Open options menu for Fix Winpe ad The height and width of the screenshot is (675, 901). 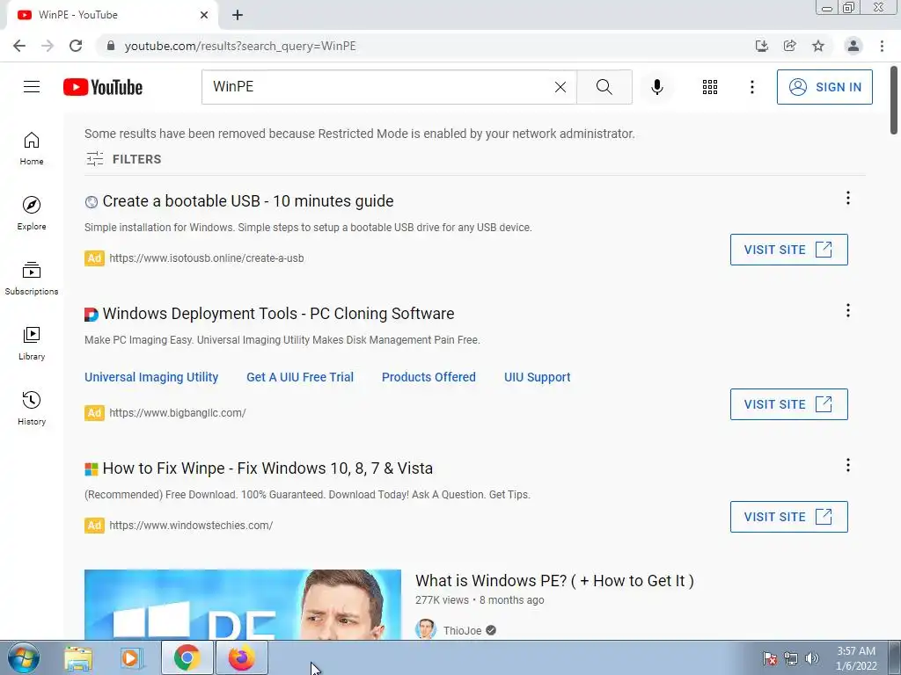click(x=847, y=465)
